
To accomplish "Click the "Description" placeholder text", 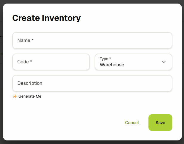I will (x=30, y=83).
